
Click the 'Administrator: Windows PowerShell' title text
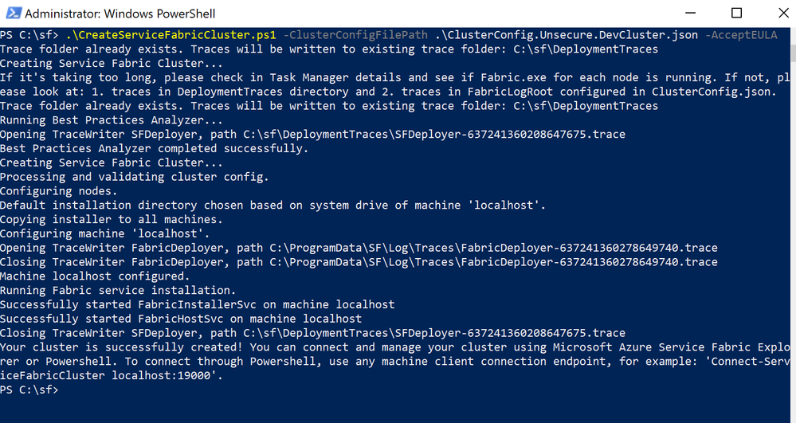tap(120, 14)
